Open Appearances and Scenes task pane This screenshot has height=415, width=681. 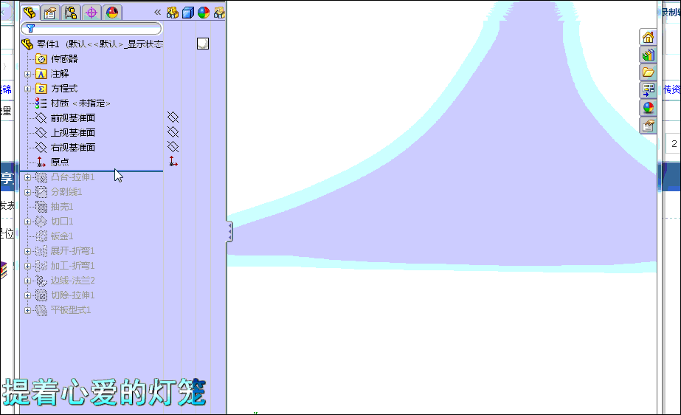[x=648, y=108]
